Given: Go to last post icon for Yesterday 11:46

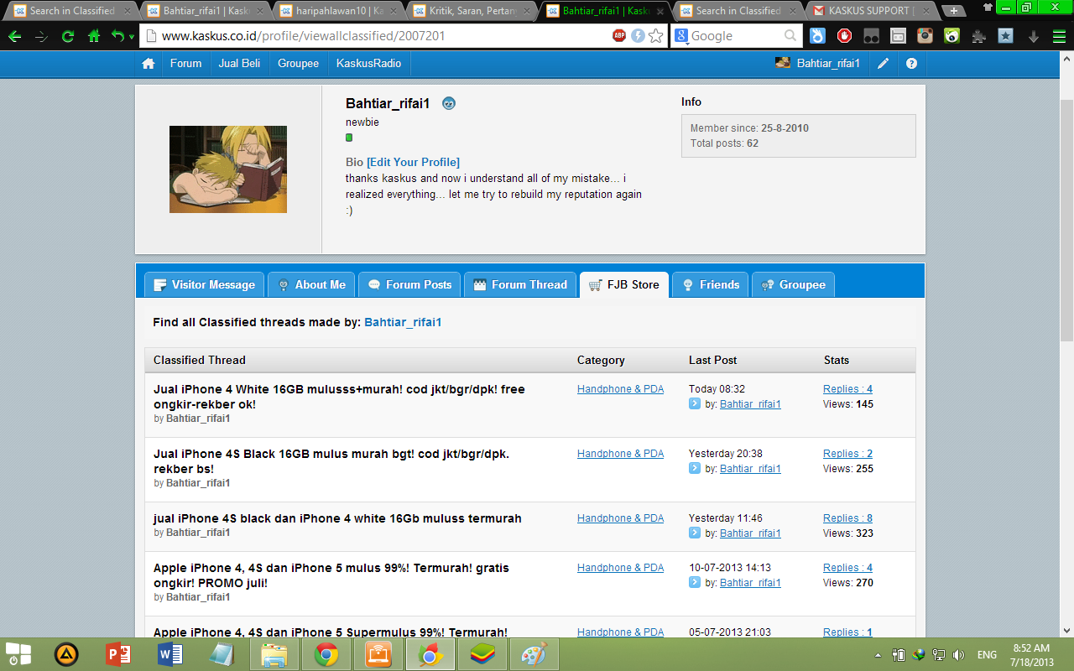Looking at the screenshot, I should (x=695, y=533).
